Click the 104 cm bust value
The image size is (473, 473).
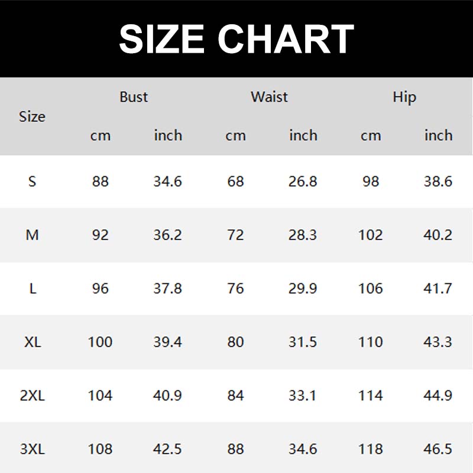coord(100,396)
